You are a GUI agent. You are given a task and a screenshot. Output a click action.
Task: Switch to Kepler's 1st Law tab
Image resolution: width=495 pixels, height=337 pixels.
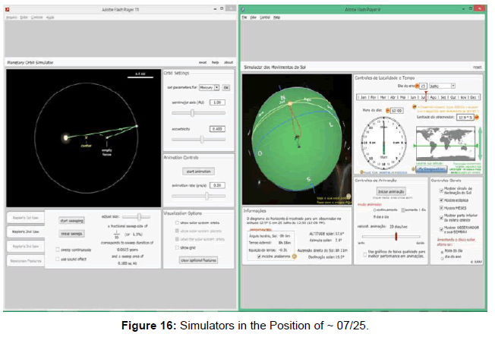[26, 217]
